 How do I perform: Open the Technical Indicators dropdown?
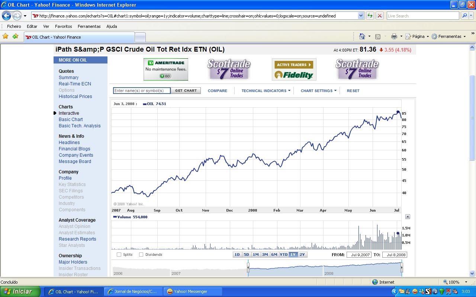tap(266, 91)
